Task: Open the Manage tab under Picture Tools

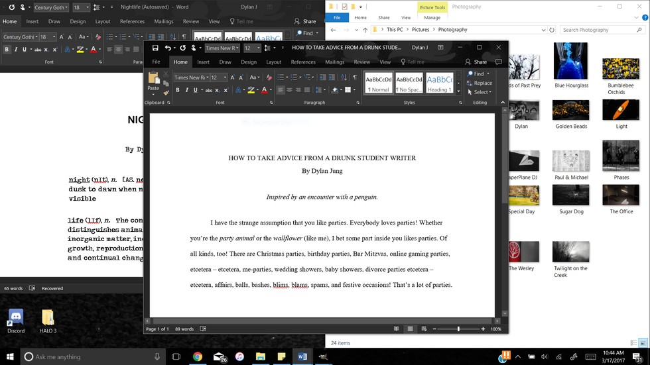Action: coord(432,18)
